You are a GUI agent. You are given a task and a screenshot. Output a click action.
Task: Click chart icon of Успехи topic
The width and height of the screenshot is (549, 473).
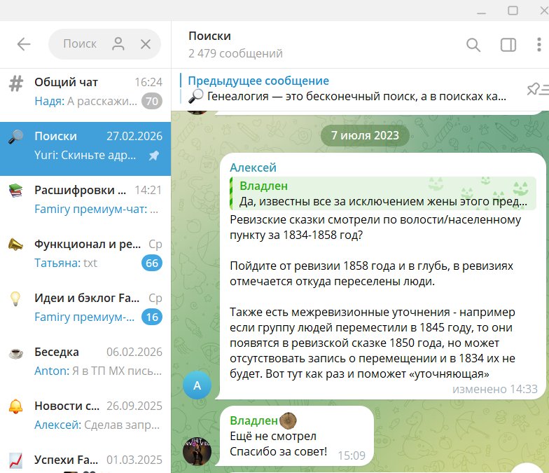click(15, 460)
